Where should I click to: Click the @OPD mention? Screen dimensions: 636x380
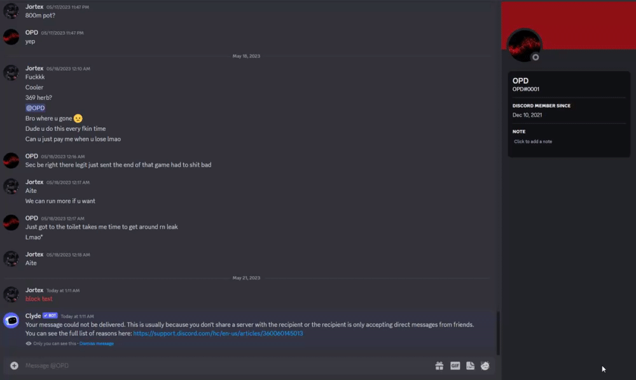[35, 108]
